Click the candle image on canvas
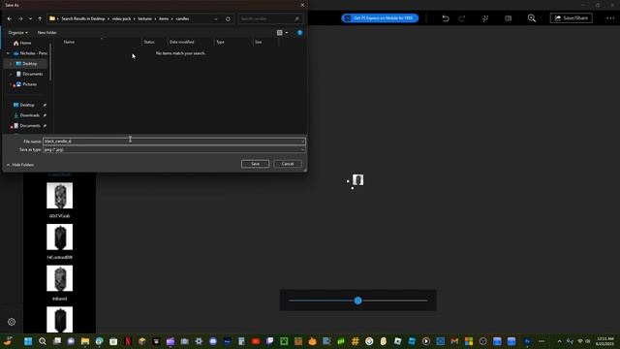 point(357,180)
